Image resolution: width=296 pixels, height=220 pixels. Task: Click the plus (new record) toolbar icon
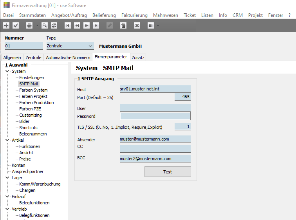click(6, 25)
